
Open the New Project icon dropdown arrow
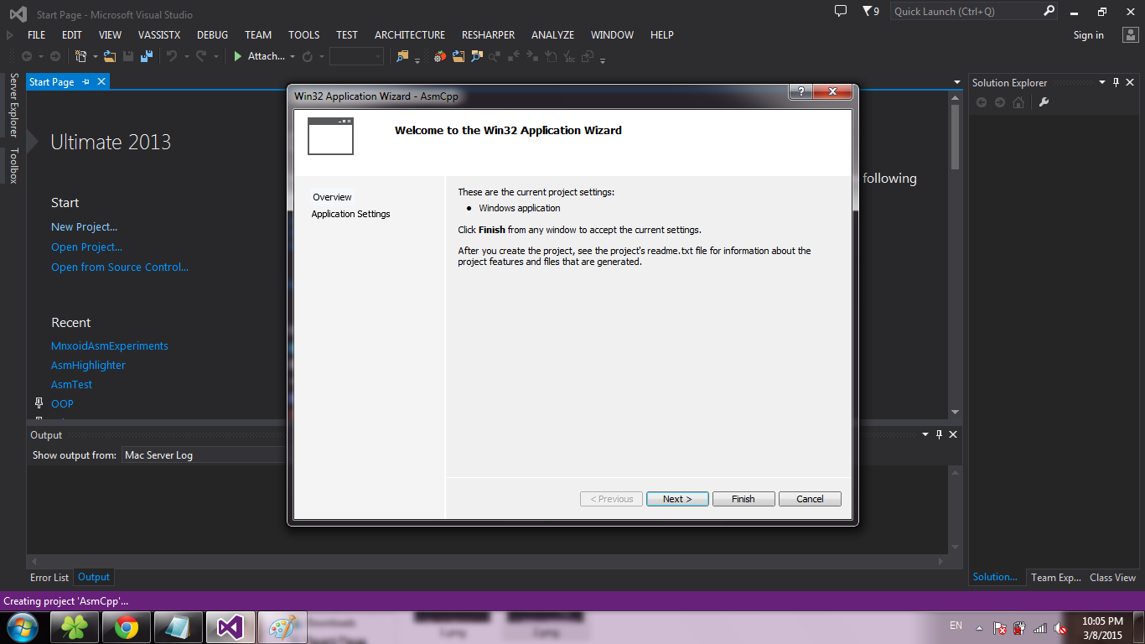(95, 57)
